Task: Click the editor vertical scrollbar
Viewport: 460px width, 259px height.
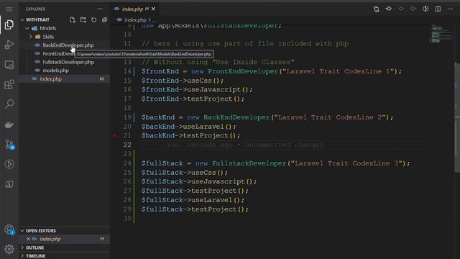Action: pyautogui.click(x=457, y=117)
